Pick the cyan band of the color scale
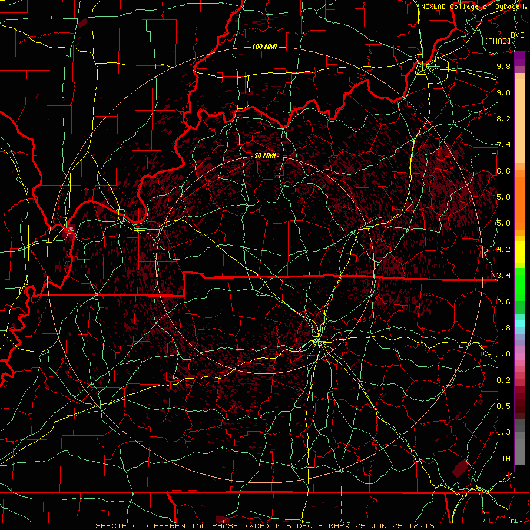Viewport: 530px width, 530px height. (x=520, y=324)
